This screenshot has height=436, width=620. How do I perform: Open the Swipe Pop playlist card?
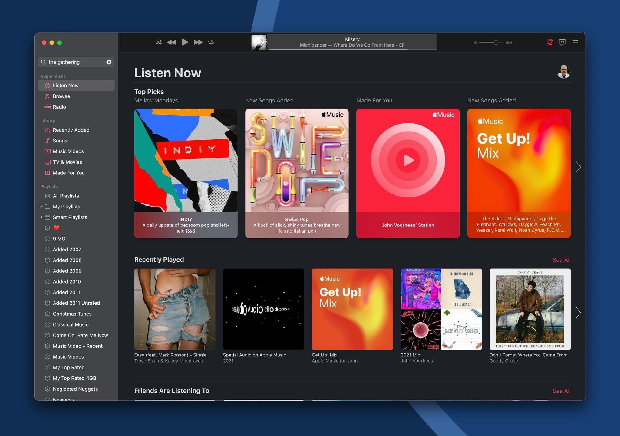coord(297,173)
